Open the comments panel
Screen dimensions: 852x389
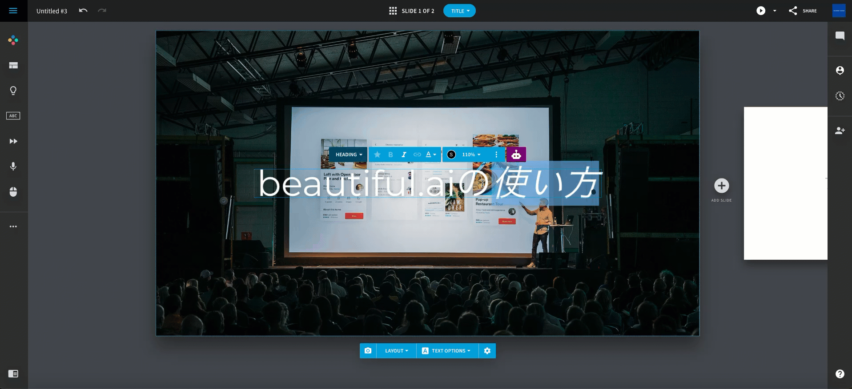click(x=840, y=36)
